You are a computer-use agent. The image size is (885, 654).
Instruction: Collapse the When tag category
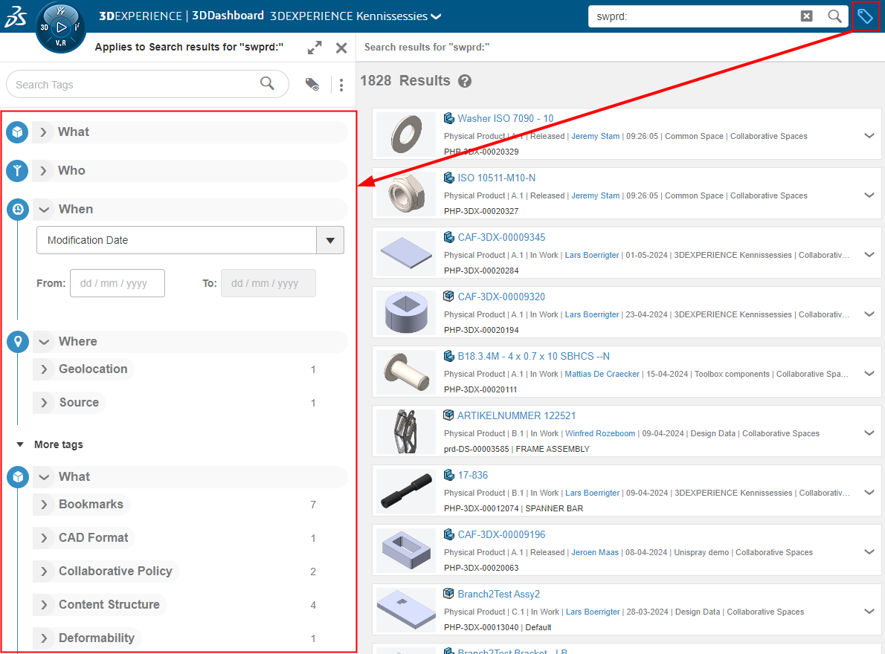[44, 209]
